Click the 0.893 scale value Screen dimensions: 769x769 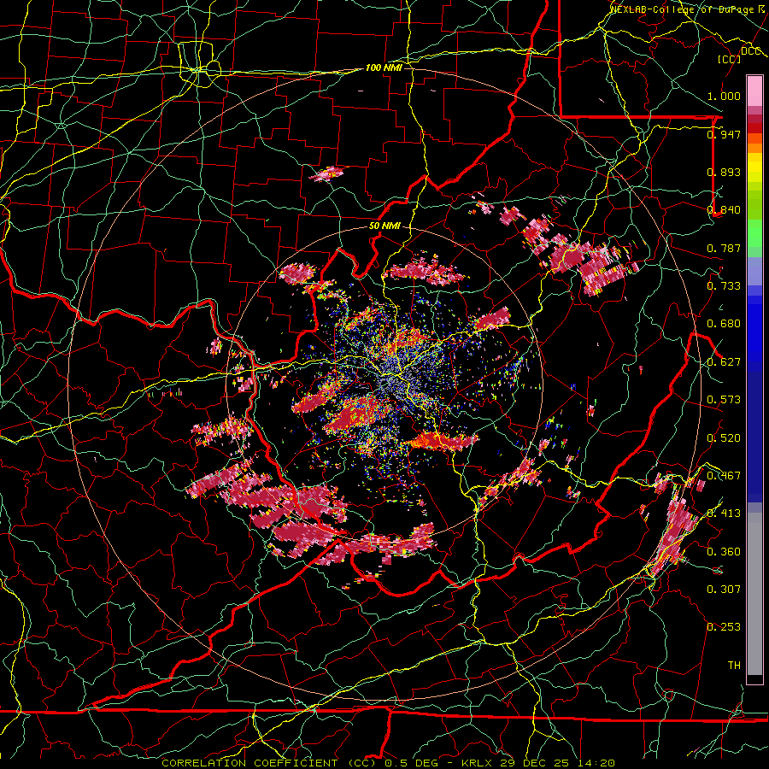click(x=724, y=172)
